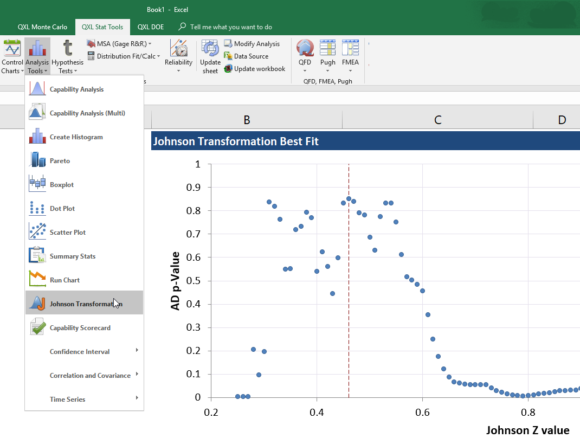Viewport: 580px width, 438px height.
Task: Click the Modify Analysis icon
Action: [x=228, y=44]
